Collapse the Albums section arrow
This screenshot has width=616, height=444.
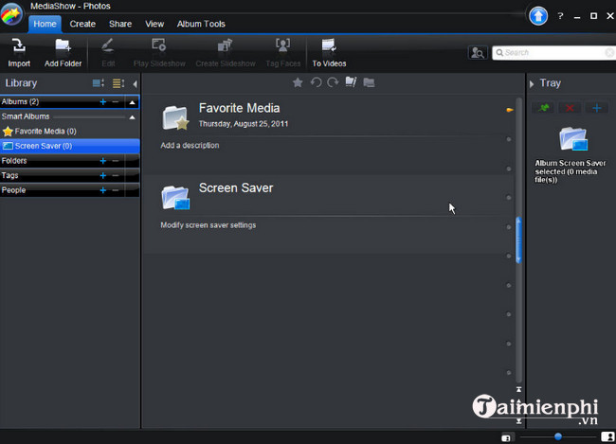tap(134, 101)
